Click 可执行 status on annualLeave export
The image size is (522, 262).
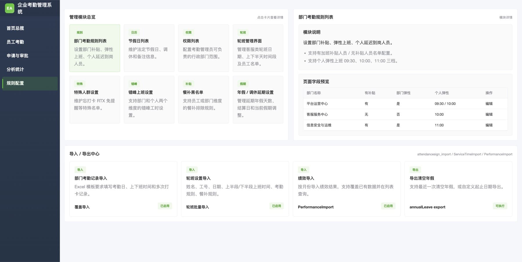point(500,206)
